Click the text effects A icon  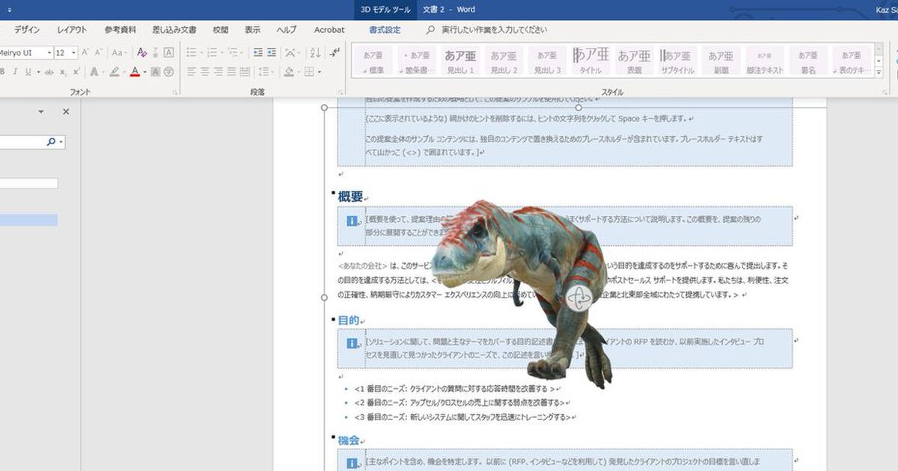tap(94, 72)
